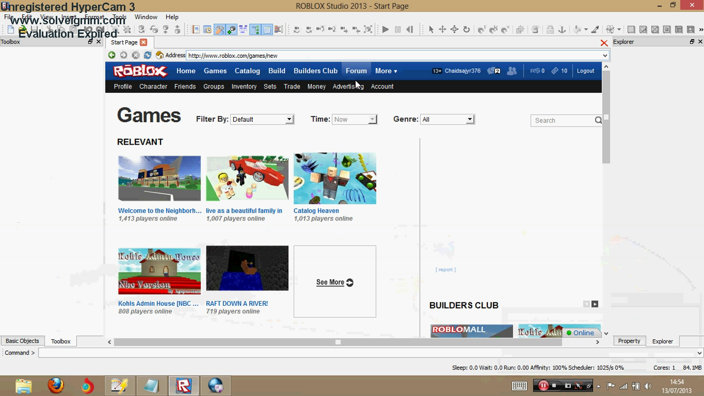Select the Move tool in toolbar
Screen dimensions: 704x396
click(443, 30)
